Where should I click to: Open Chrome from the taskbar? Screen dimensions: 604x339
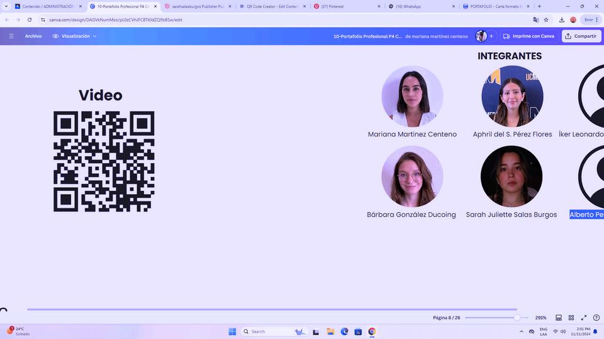click(372, 331)
